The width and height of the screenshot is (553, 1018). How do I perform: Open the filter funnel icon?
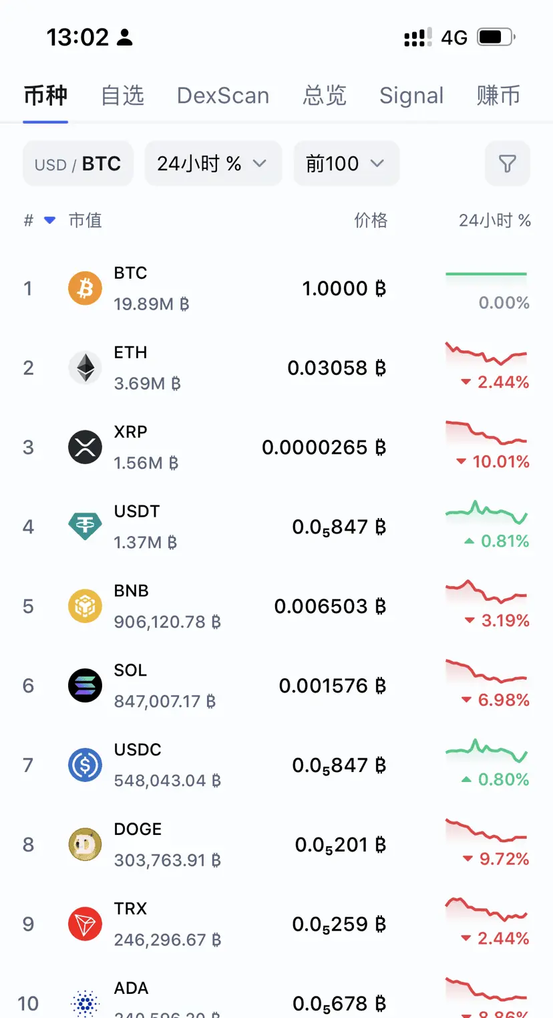[x=508, y=164]
